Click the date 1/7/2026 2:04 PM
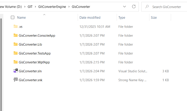187x111 pixels. click(92, 71)
